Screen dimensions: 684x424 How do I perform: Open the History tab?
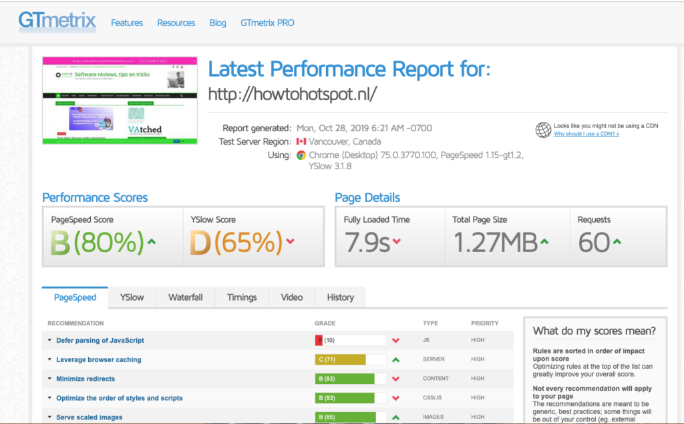(340, 297)
